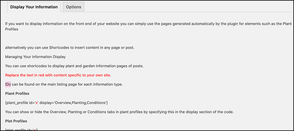Click the 'Managing Your Information Display' line
Image resolution: width=294 pixels, height=131 pixels.
(x=35, y=57)
